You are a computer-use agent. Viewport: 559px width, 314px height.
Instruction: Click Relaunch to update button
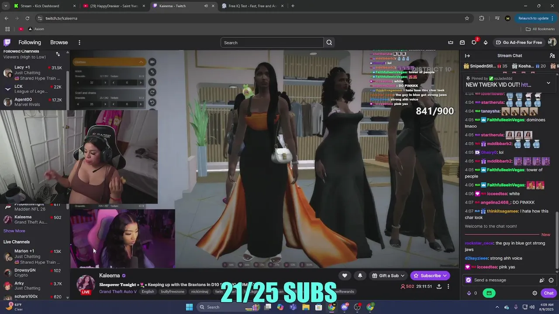point(536,18)
